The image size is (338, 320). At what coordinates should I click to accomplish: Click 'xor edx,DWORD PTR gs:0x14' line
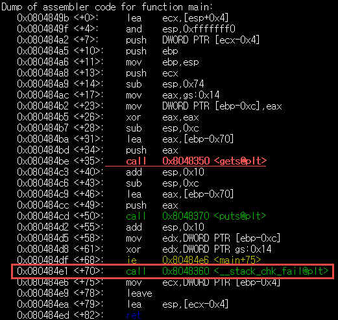[x=199, y=249]
